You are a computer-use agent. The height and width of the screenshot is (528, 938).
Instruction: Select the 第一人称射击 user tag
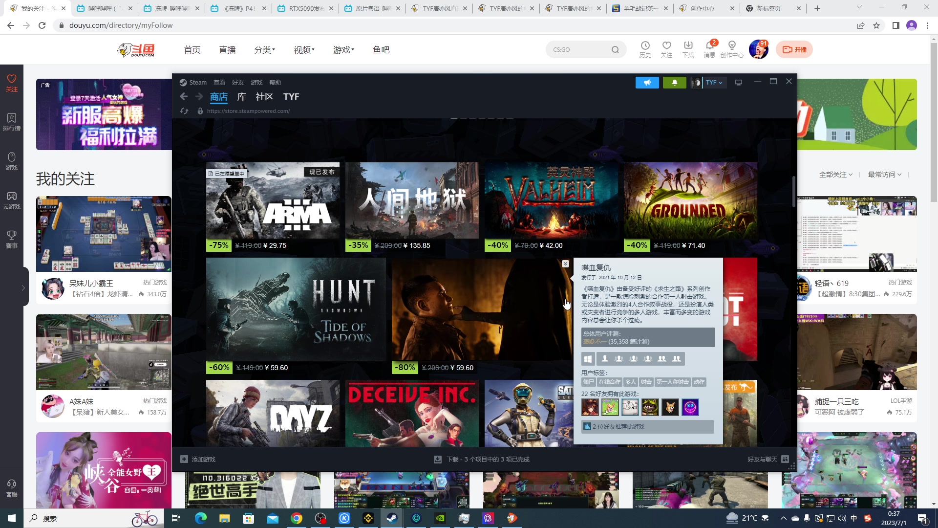[672, 382]
